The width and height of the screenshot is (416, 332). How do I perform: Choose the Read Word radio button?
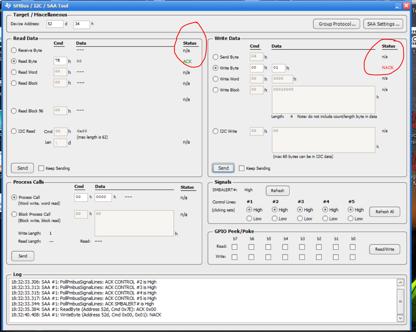click(14, 72)
